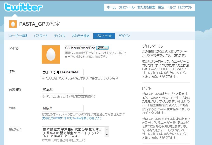Open the ホーム navigation link
The image size is (212, 145).
tap(111, 7)
